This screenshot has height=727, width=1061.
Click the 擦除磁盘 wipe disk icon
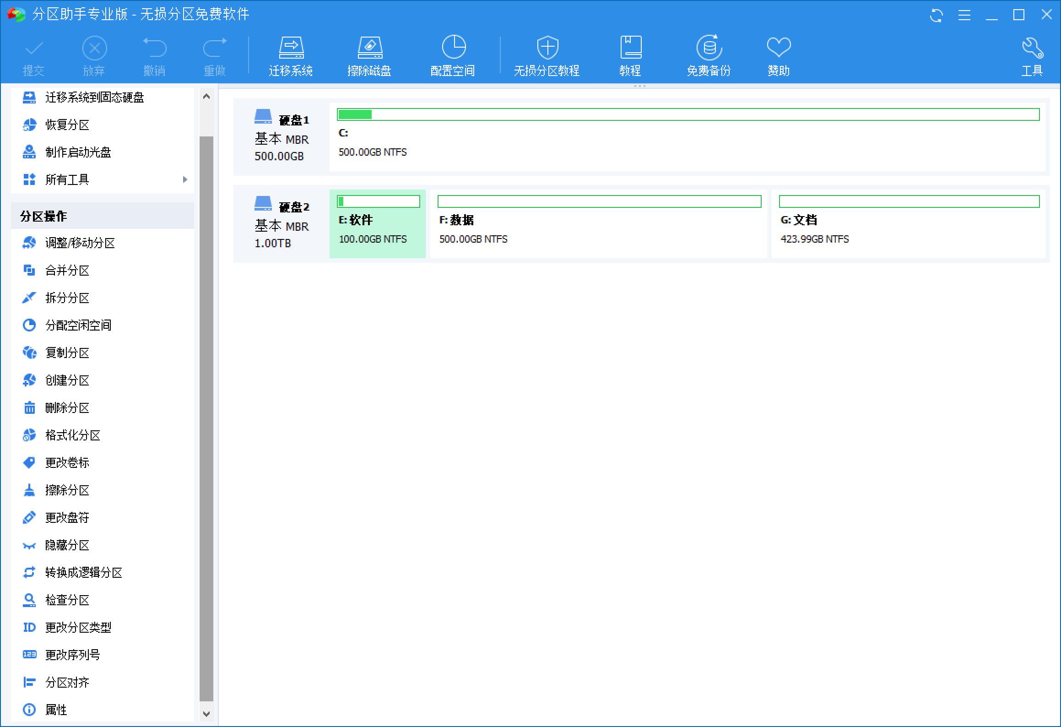tap(369, 56)
